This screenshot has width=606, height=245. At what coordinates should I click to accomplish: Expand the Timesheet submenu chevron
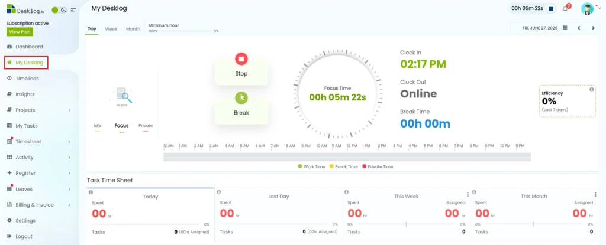[70, 142]
